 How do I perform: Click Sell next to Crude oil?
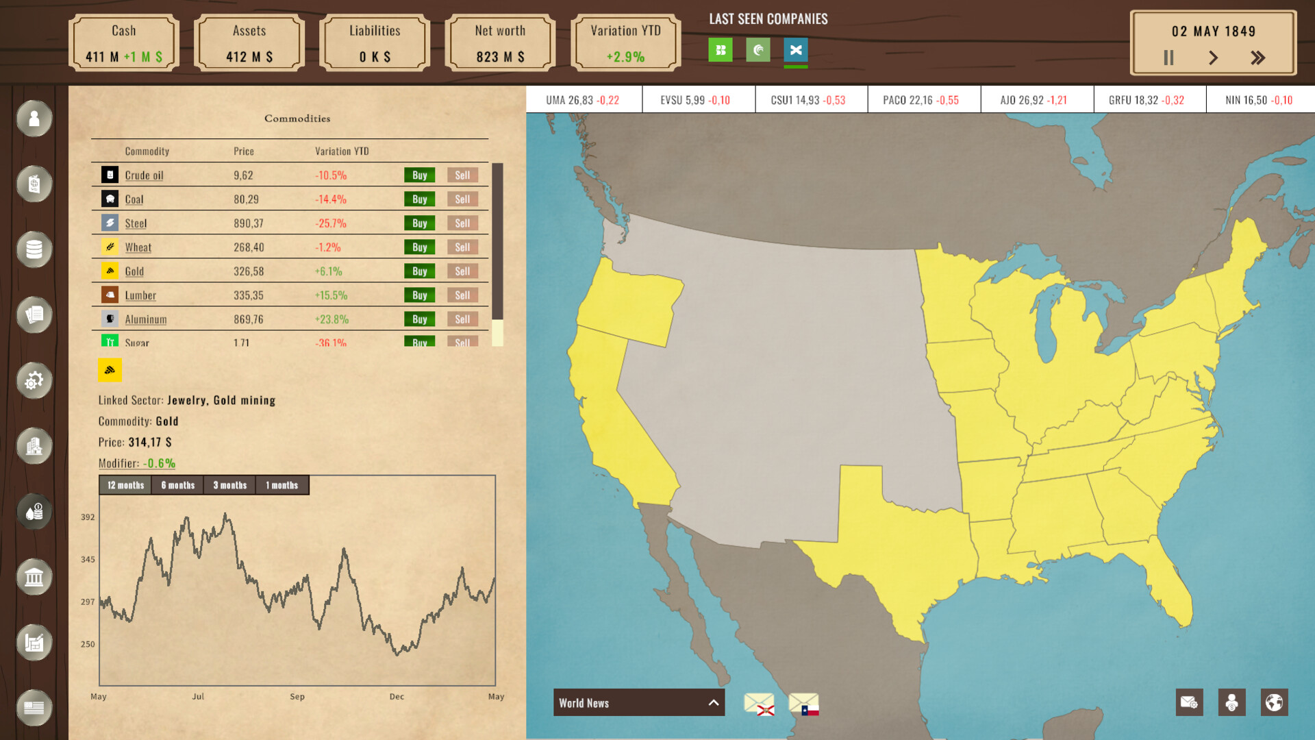462,175
